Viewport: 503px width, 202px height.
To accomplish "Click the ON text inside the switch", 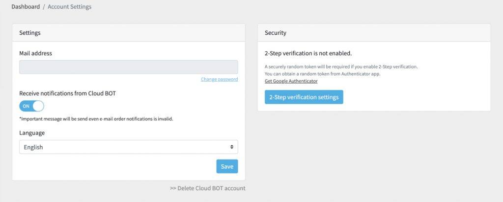I will (x=26, y=106).
